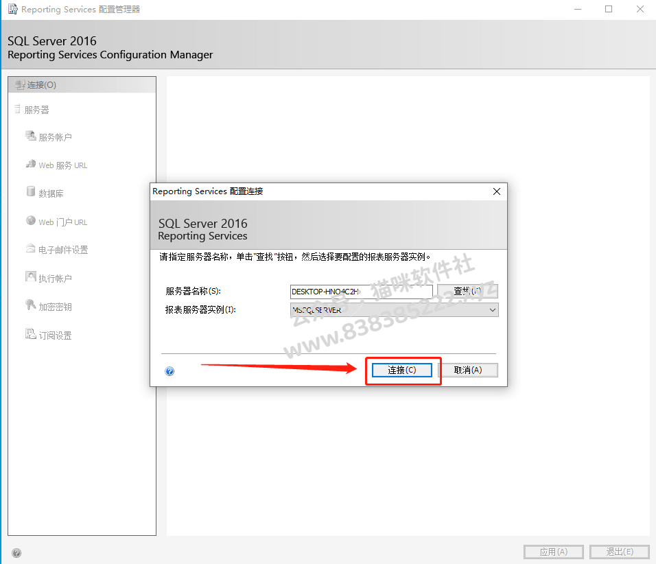
Task: Open 执行帐户 page
Action: [55, 279]
